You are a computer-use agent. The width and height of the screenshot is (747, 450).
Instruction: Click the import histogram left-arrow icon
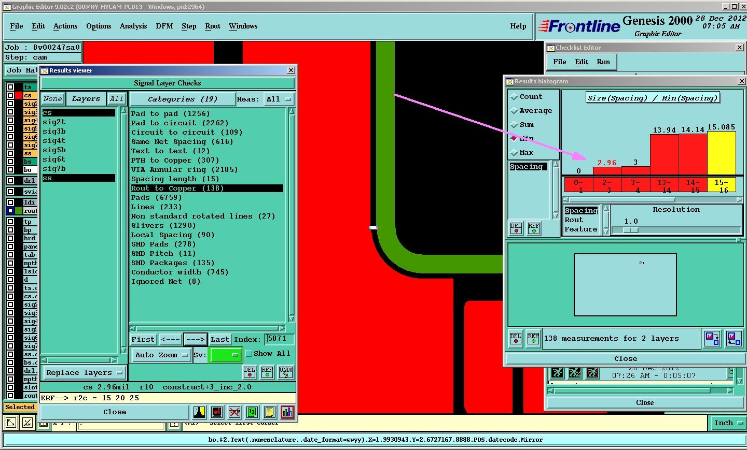pos(734,339)
